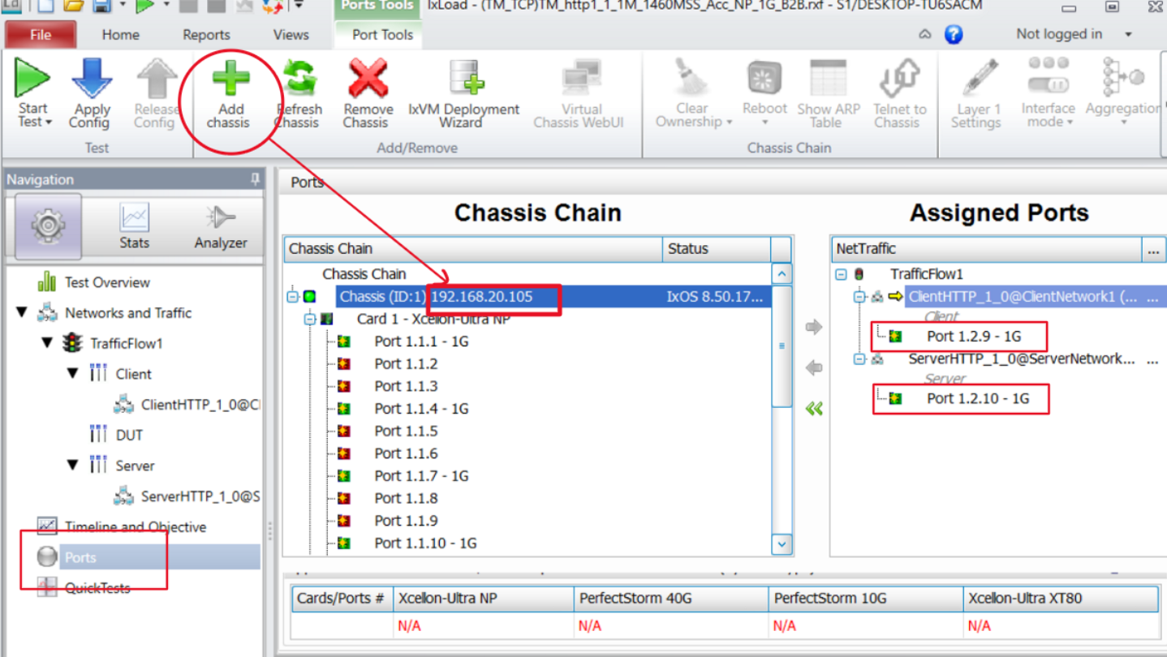
Task: Collapse the TrafficFlow1 node in Assigned Ports
Action: [841, 275]
